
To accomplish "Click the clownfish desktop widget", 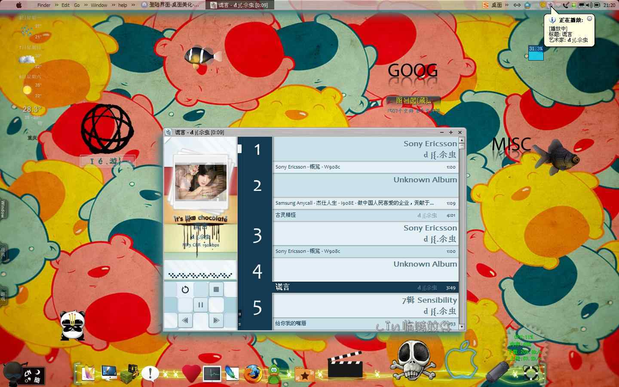I will tap(203, 57).
